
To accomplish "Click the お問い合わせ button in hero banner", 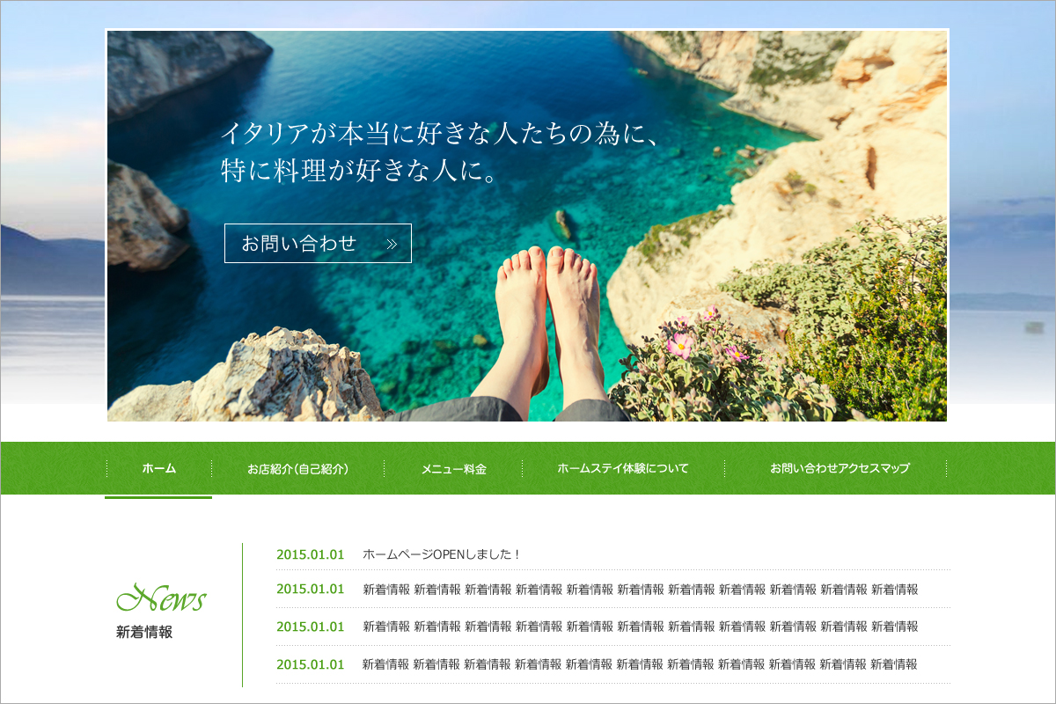I will (x=318, y=244).
